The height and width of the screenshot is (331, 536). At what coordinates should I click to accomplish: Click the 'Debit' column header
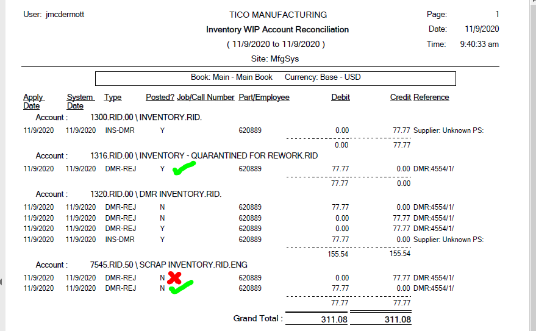point(340,98)
